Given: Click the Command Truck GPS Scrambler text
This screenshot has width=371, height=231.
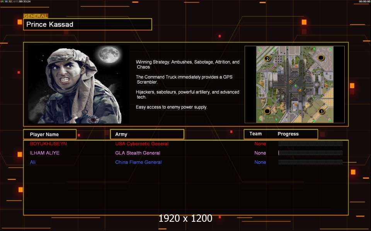Looking at the screenshot, I should tap(184, 79).
